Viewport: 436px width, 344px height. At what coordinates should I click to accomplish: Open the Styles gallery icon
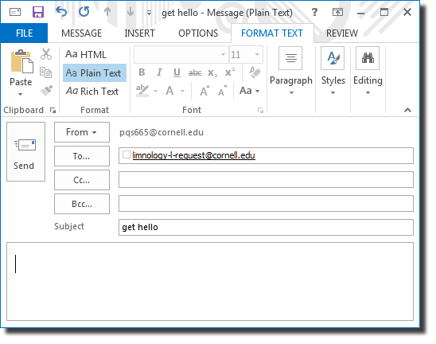(333, 58)
